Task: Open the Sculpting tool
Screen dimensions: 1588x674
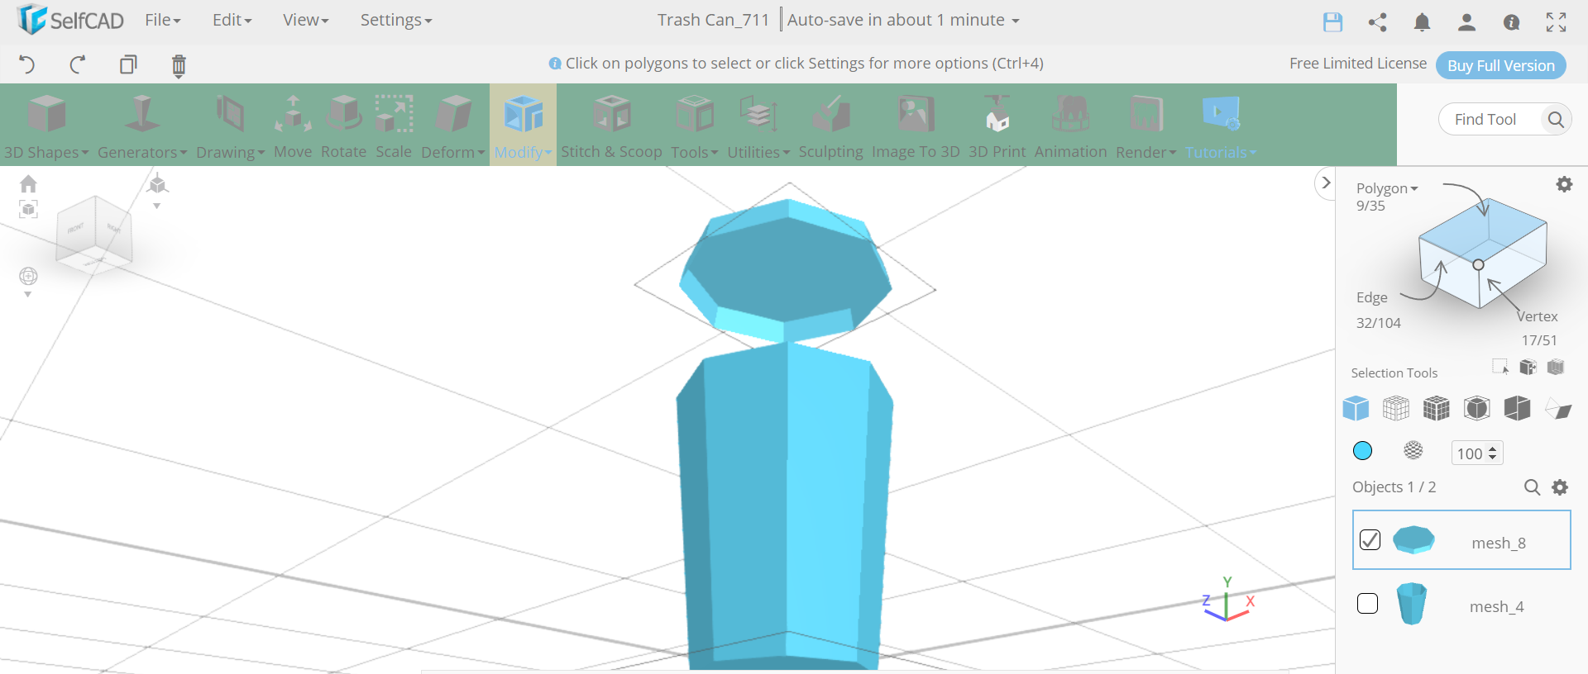Action: tap(830, 125)
